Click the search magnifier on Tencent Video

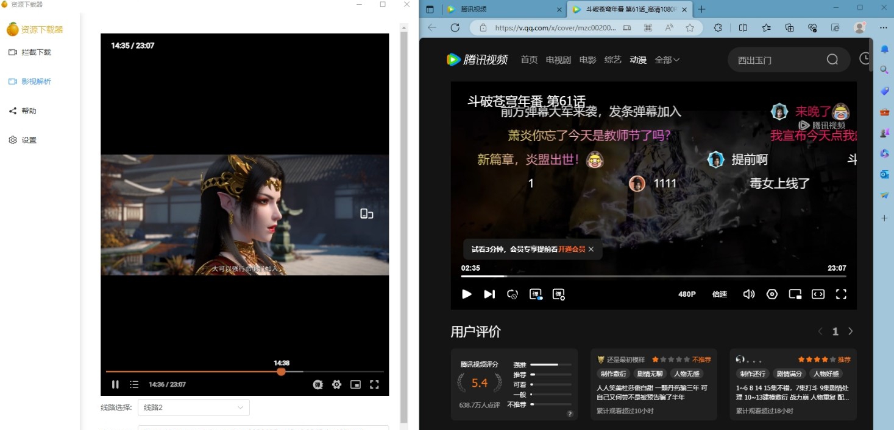pos(832,60)
